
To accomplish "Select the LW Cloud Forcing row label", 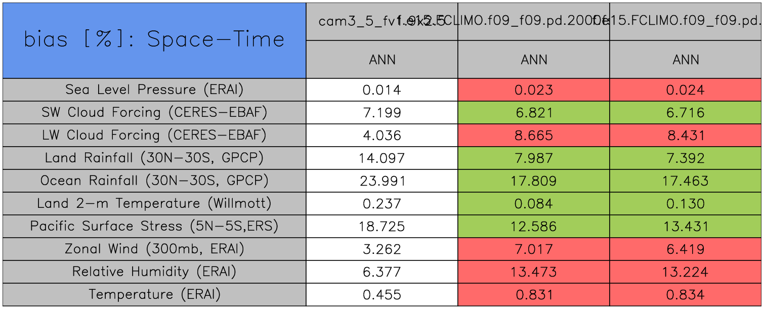I will click(x=154, y=136).
